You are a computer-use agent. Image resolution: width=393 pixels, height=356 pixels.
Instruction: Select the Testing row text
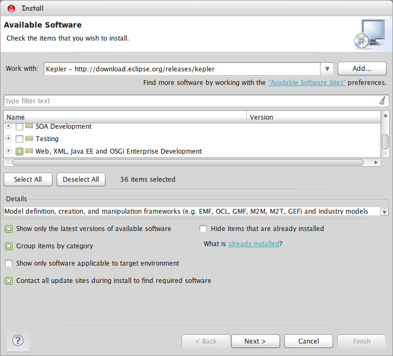tap(47, 139)
